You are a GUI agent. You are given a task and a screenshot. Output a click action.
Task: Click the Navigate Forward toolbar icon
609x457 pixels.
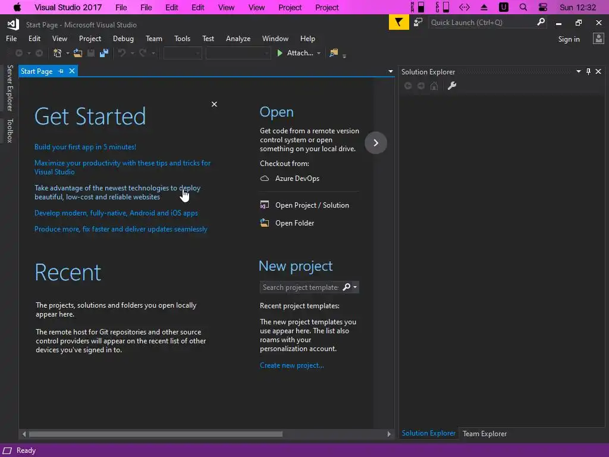click(39, 53)
